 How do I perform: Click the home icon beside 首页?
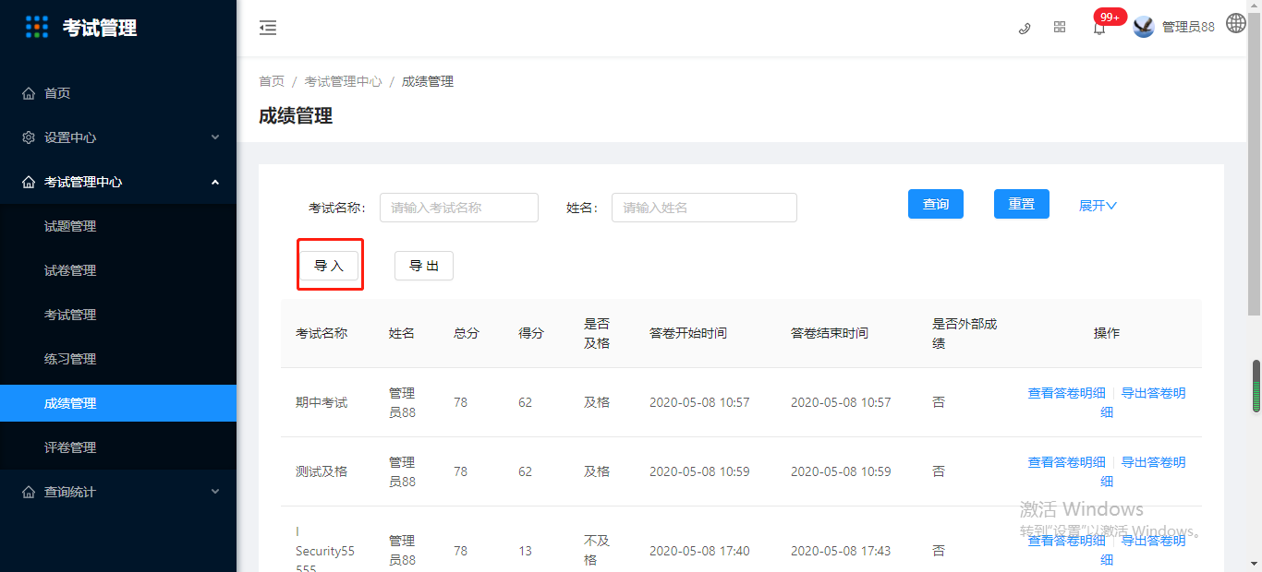[x=29, y=93]
